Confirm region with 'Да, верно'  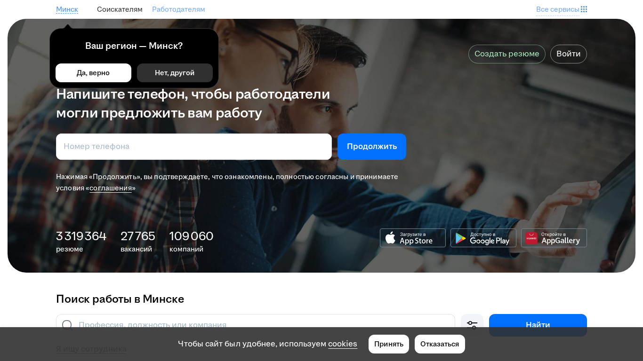93,73
